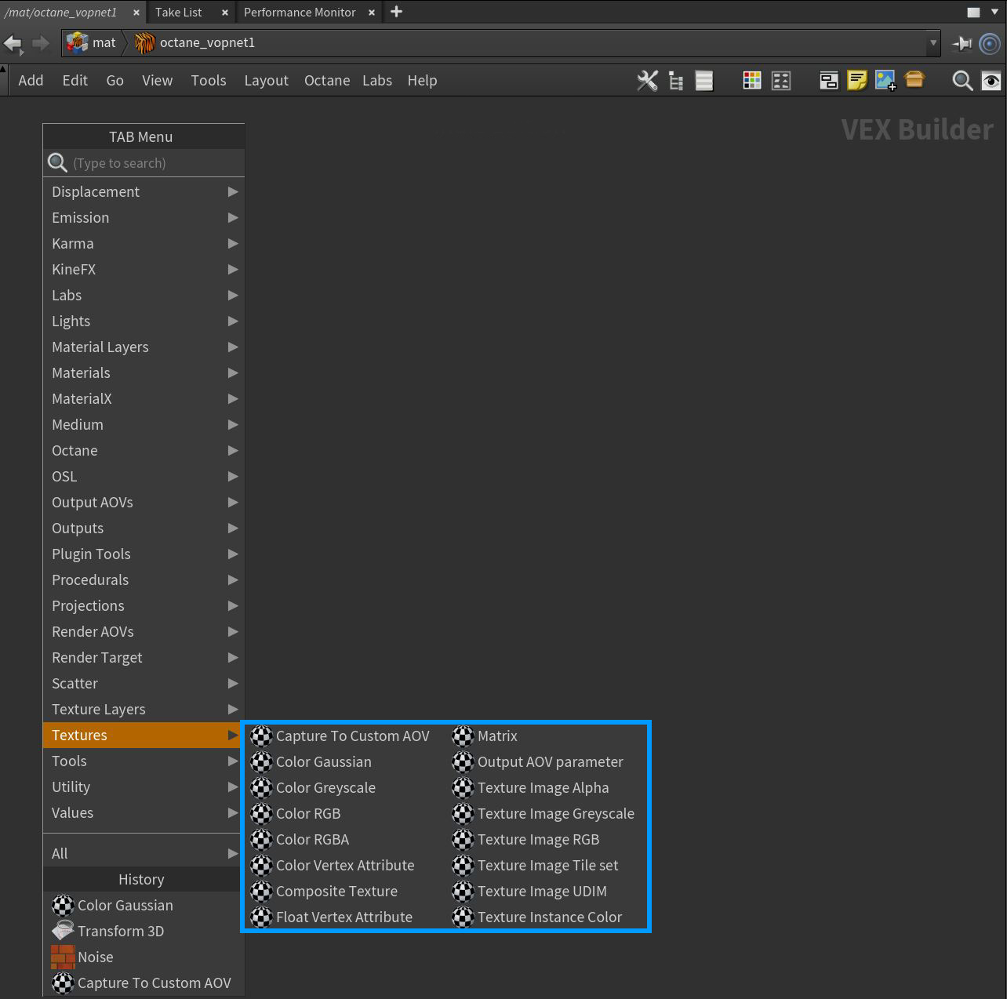
Task: Choose Color Gaussian from History list
Action: [x=125, y=906]
